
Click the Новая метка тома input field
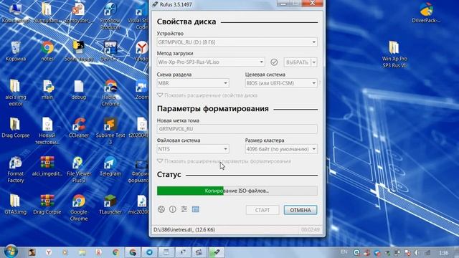point(237,129)
